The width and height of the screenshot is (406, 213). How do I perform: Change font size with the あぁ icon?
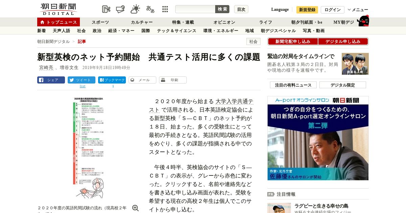(150, 9)
